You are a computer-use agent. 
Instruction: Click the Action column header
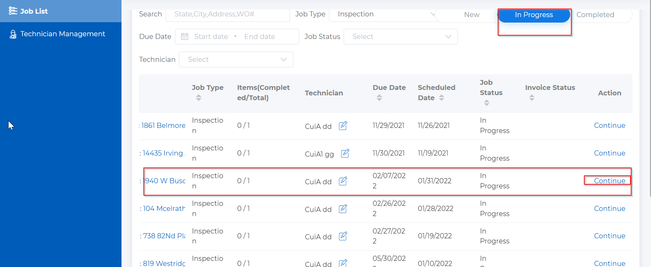pos(610,93)
